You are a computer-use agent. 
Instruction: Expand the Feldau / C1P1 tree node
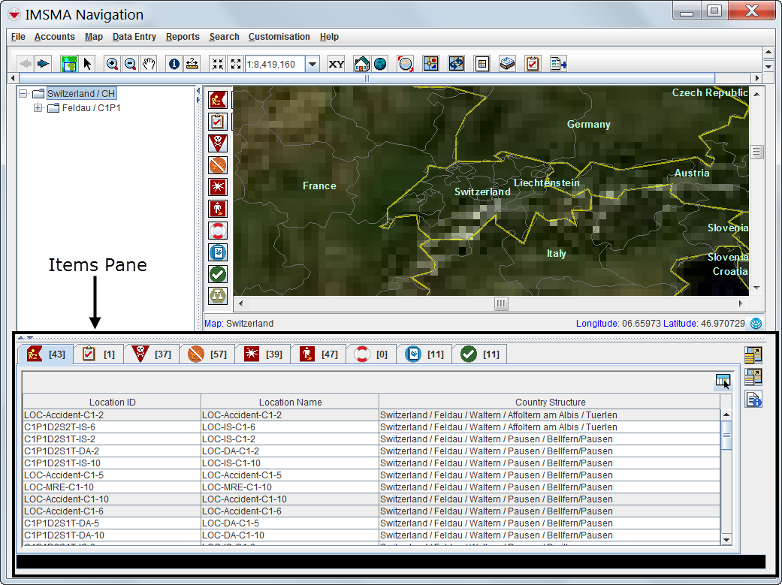38,108
